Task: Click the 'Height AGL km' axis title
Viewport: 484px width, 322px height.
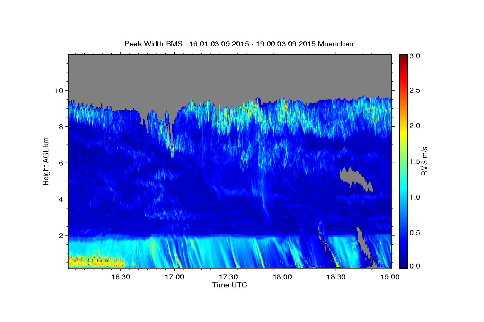Action: click(x=46, y=161)
